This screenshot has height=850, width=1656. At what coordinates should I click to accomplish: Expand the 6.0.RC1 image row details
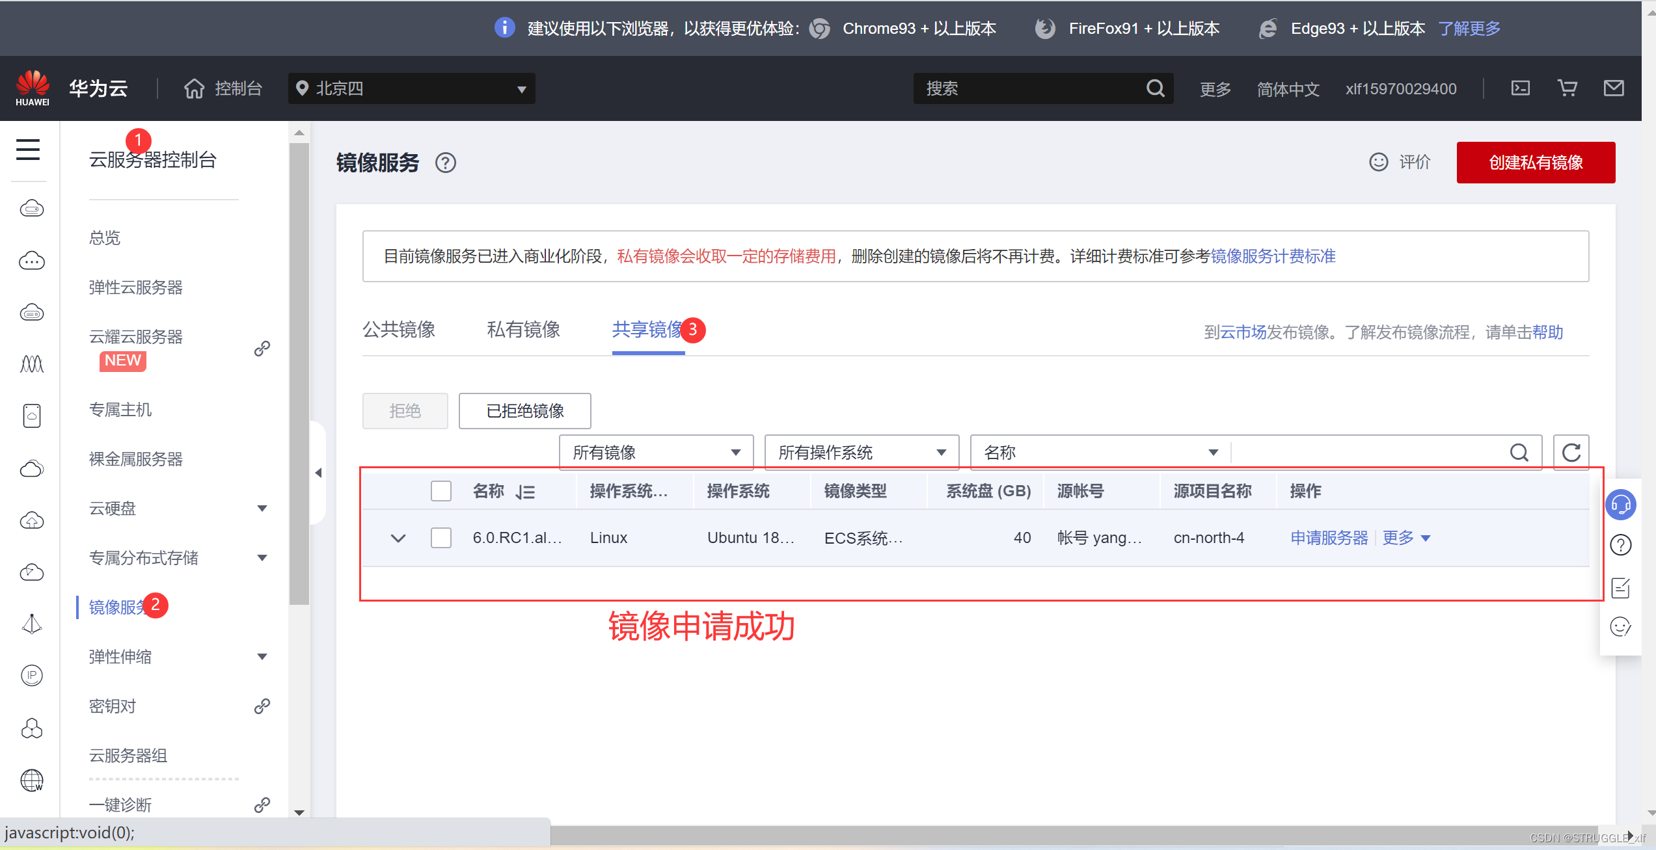click(x=398, y=538)
